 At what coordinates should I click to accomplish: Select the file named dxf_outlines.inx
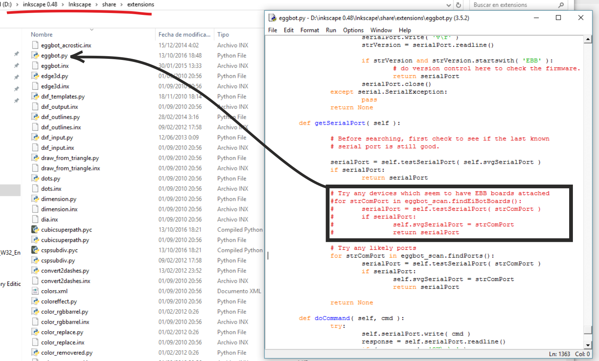coord(61,127)
